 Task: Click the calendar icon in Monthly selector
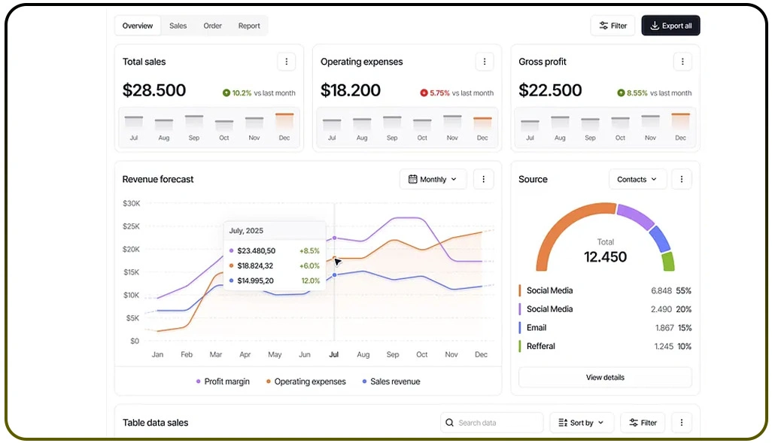pyautogui.click(x=412, y=179)
